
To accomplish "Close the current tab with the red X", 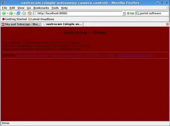I will tap(167, 24).
